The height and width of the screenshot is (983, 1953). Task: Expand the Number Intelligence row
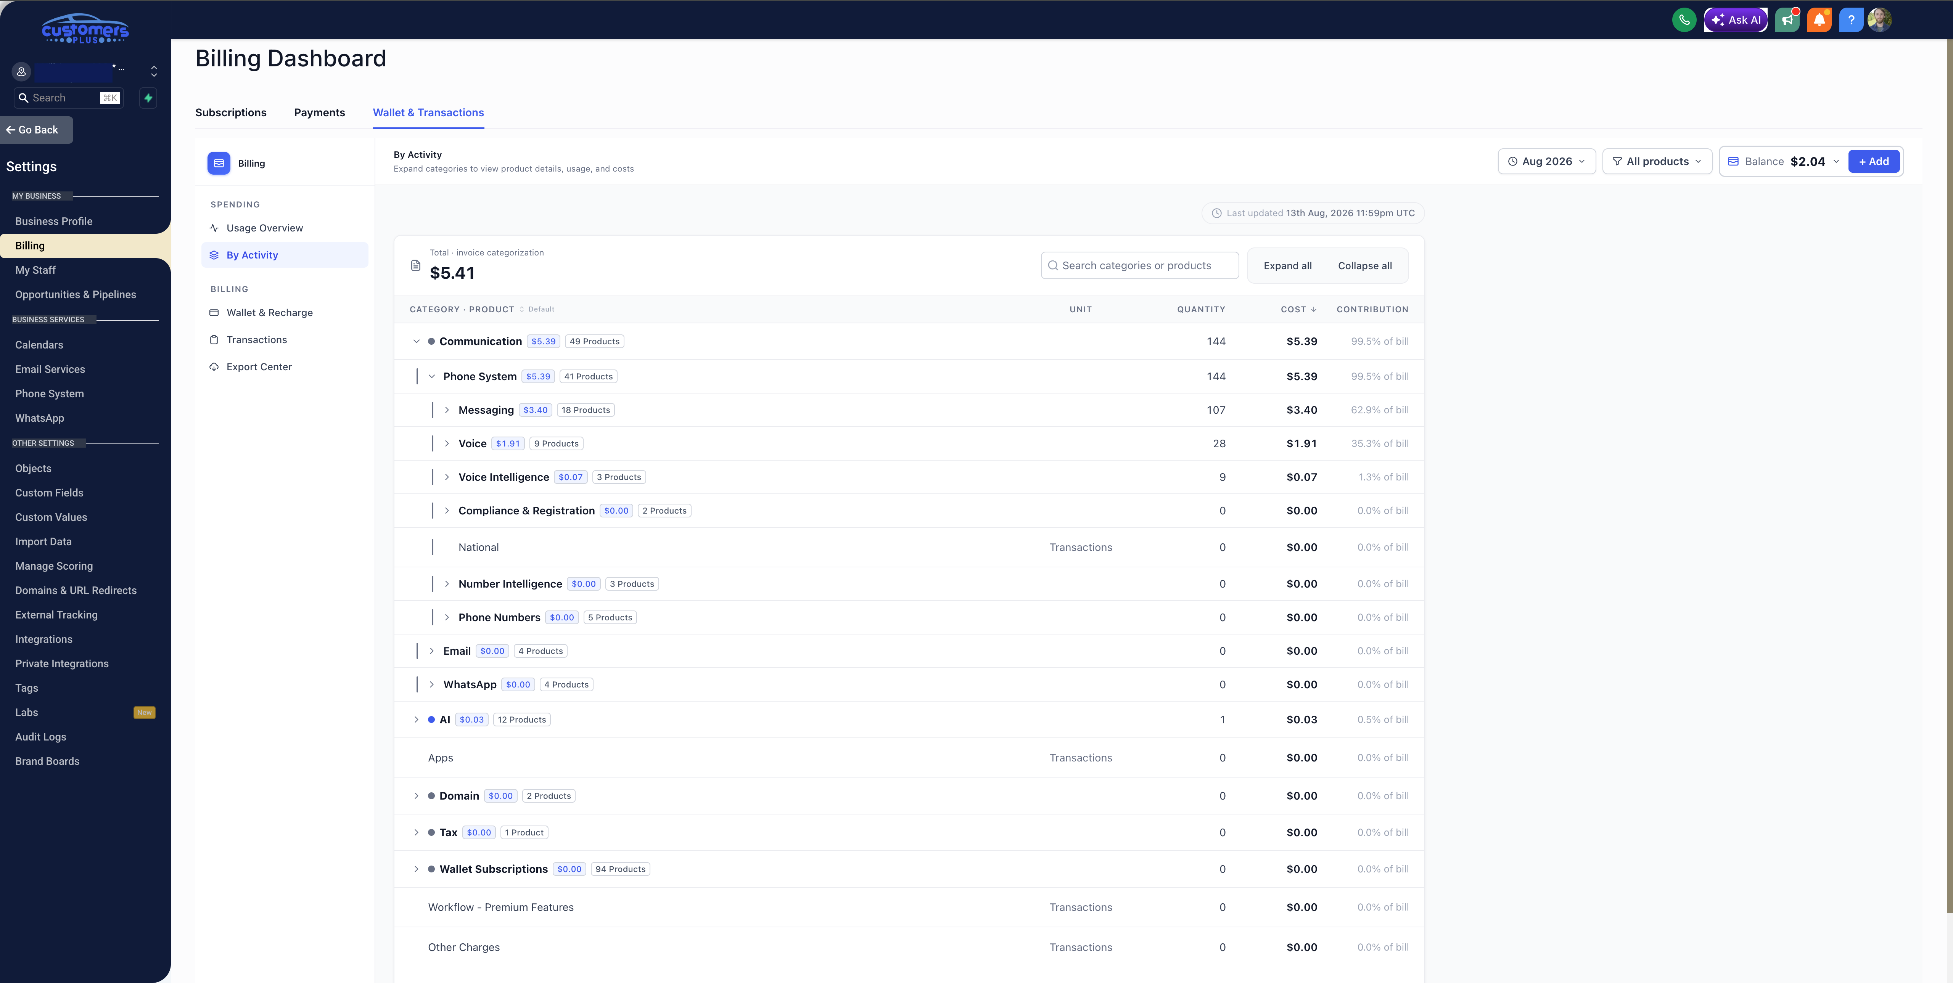447,584
